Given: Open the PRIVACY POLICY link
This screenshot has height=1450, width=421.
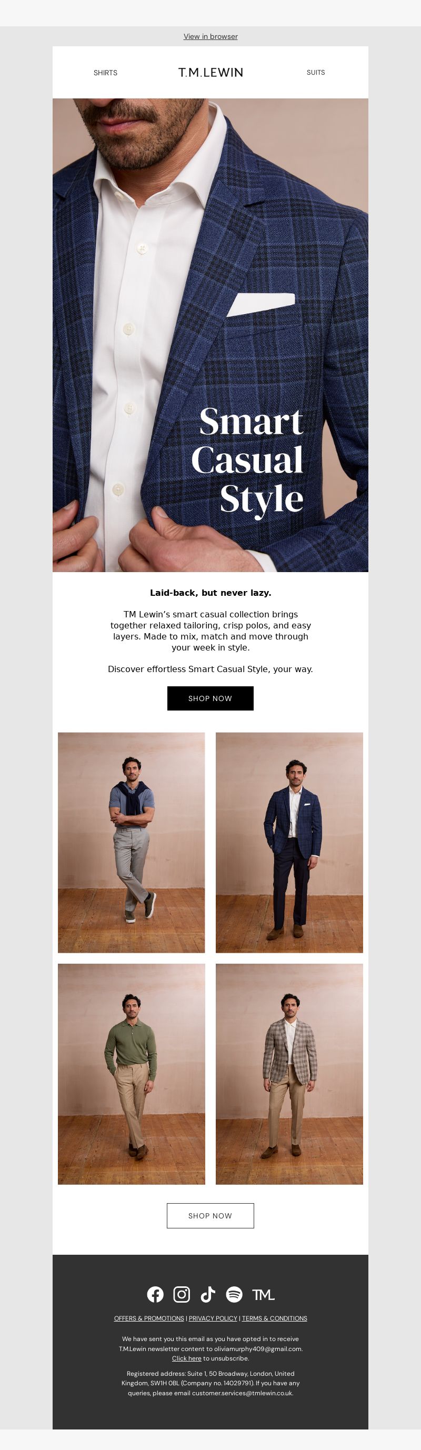Looking at the screenshot, I should 213,1318.
